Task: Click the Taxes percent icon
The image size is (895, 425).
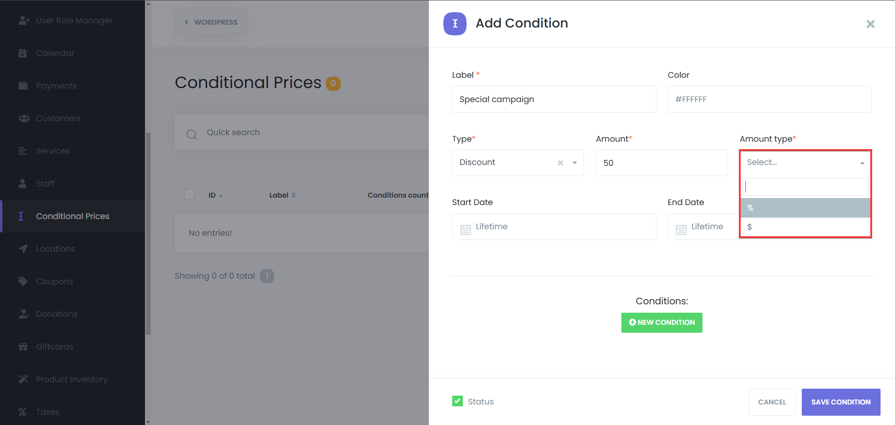Action: pyautogui.click(x=22, y=412)
